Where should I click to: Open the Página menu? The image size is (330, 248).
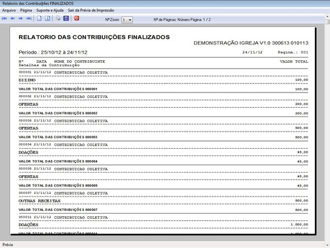click(x=26, y=11)
